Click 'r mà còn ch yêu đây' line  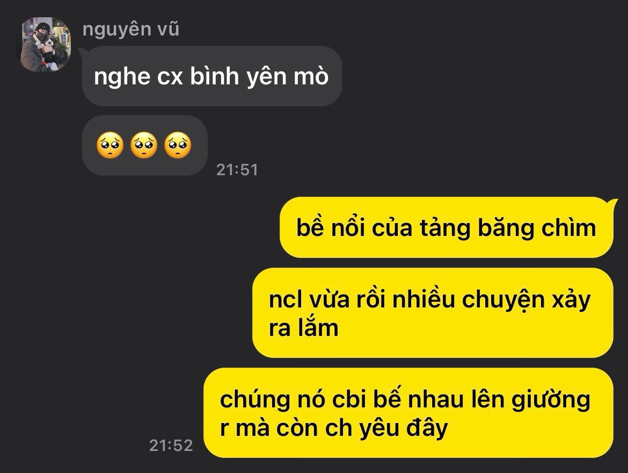pyautogui.click(x=334, y=428)
